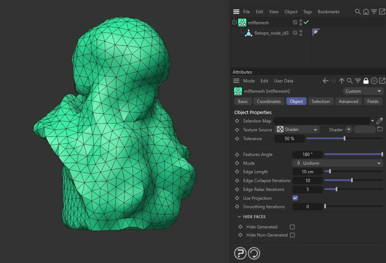Image resolution: width=386 pixels, height=263 pixels.
Task: Toggle the Use Projection checkbox
Action: pyautogui.click(x=295, y=198)
